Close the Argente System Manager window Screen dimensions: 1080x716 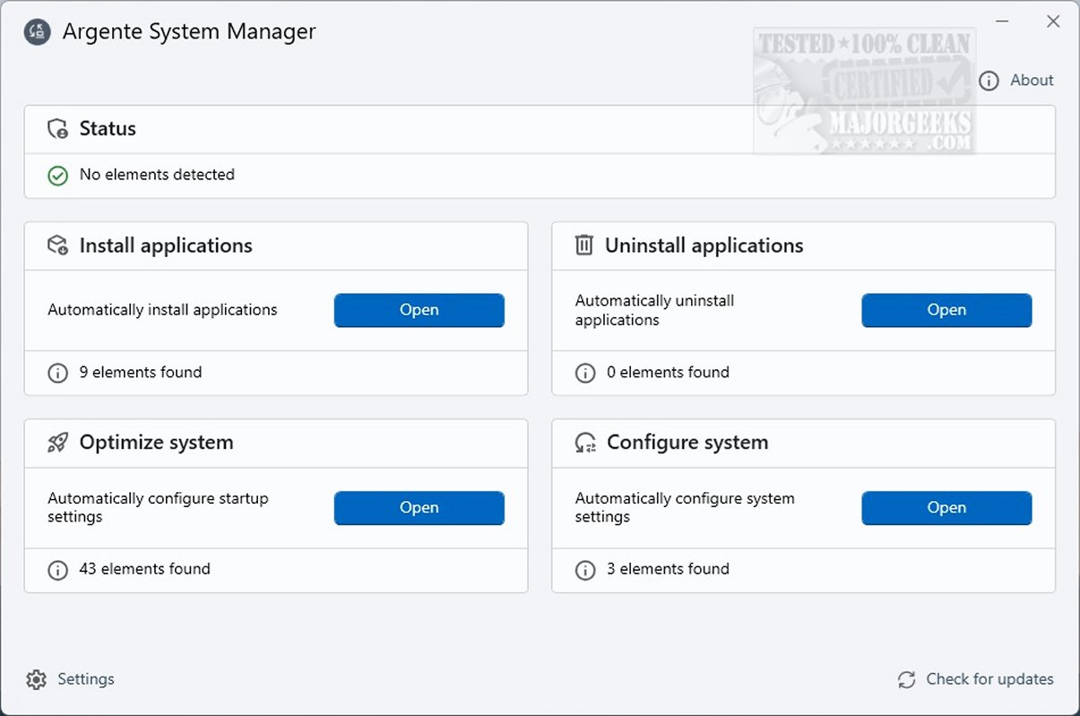point(1053,22)
